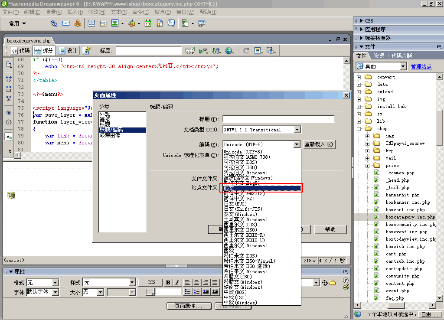The width and height of the screenshot is (444, 320).
Task: Open the 文档类型 (DTD) dropdown
Action: 297,130
